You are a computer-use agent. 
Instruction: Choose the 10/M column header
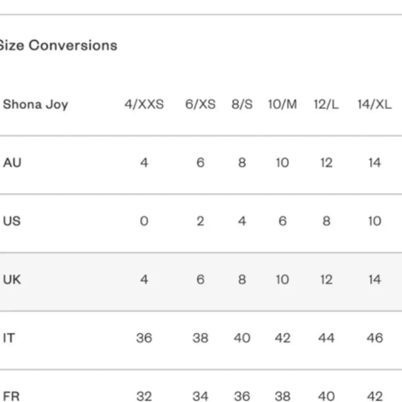pos(283,105)
